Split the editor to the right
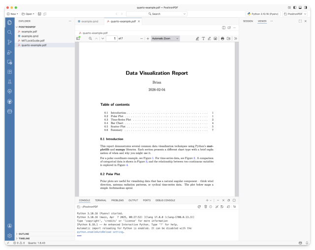Screen dimensions: 315x250 [x=223, y=28]
